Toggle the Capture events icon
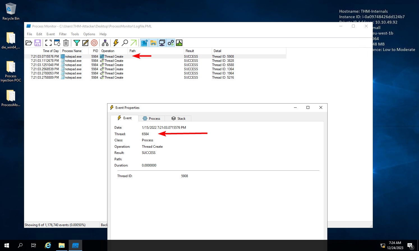The height and width of the screenshot is (251, 419). point(49,43)
